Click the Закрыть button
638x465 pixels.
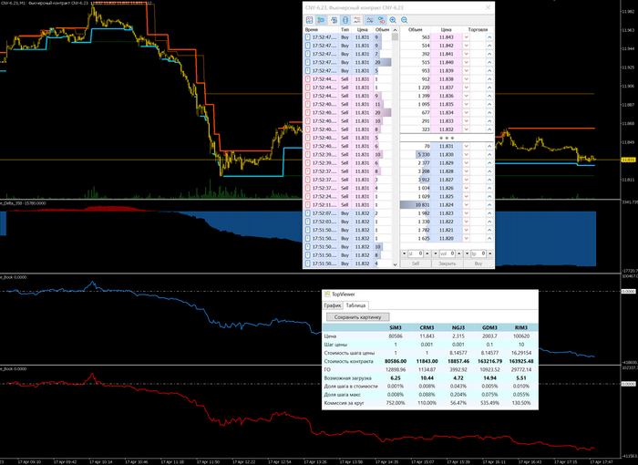pos(447,263)
